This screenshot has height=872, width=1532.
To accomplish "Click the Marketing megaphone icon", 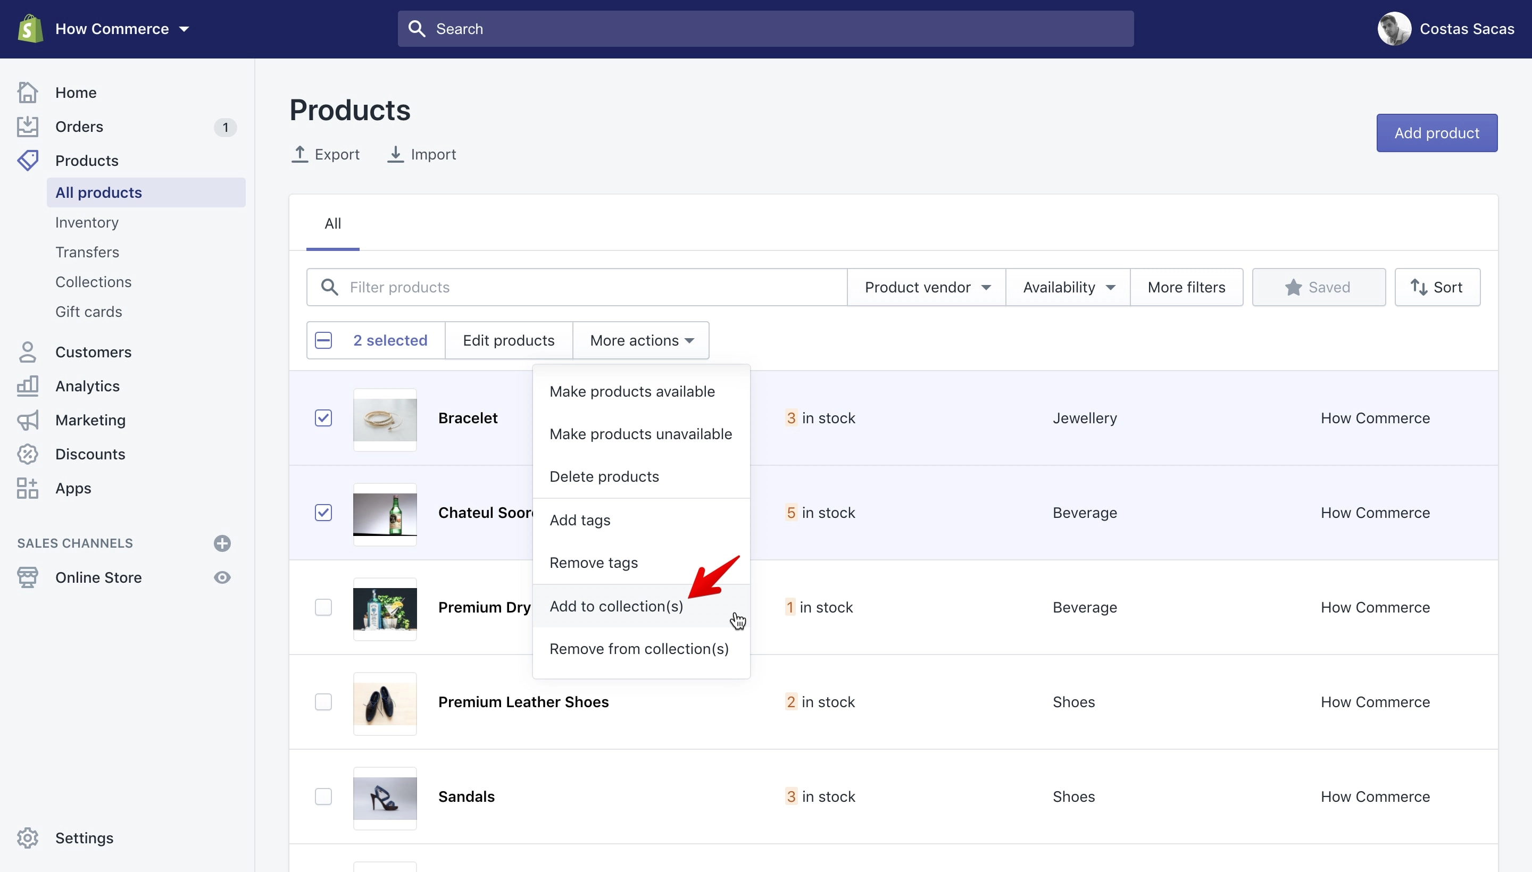I will [28, 420].
